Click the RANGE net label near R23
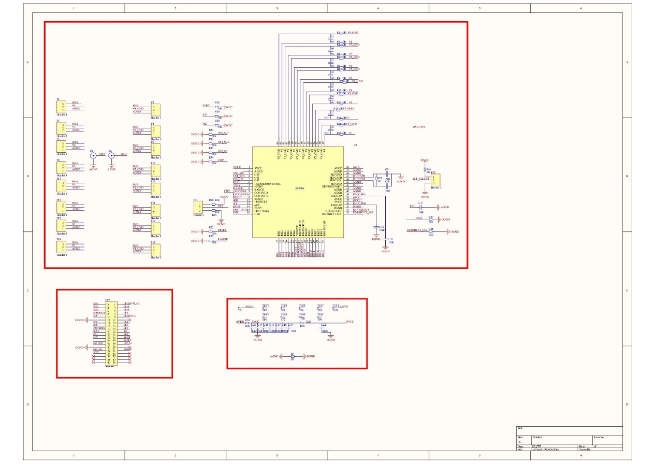 click(x=223, y=239)
